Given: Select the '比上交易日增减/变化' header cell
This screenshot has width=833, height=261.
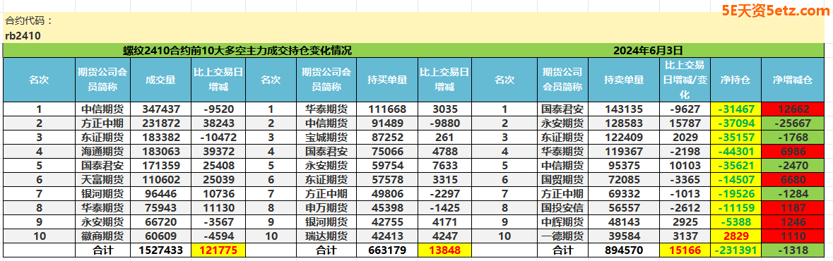Looking at the screenshot, I should 684,80.
